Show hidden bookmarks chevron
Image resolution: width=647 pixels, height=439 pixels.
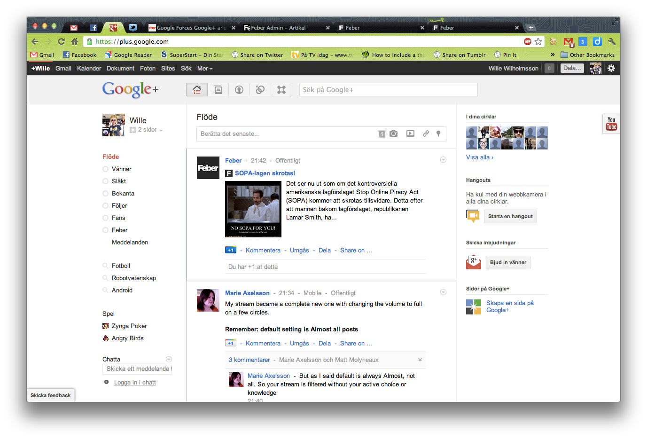coord(553,55)
